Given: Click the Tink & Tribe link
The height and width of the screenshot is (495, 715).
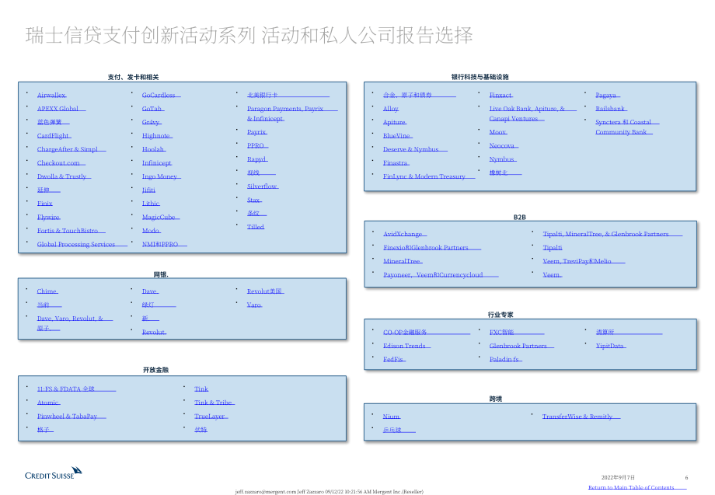Looking at the screenshot, I should 214,403.
